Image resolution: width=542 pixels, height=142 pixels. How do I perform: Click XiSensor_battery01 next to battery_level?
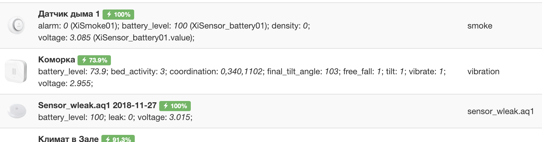click(228, 26)
